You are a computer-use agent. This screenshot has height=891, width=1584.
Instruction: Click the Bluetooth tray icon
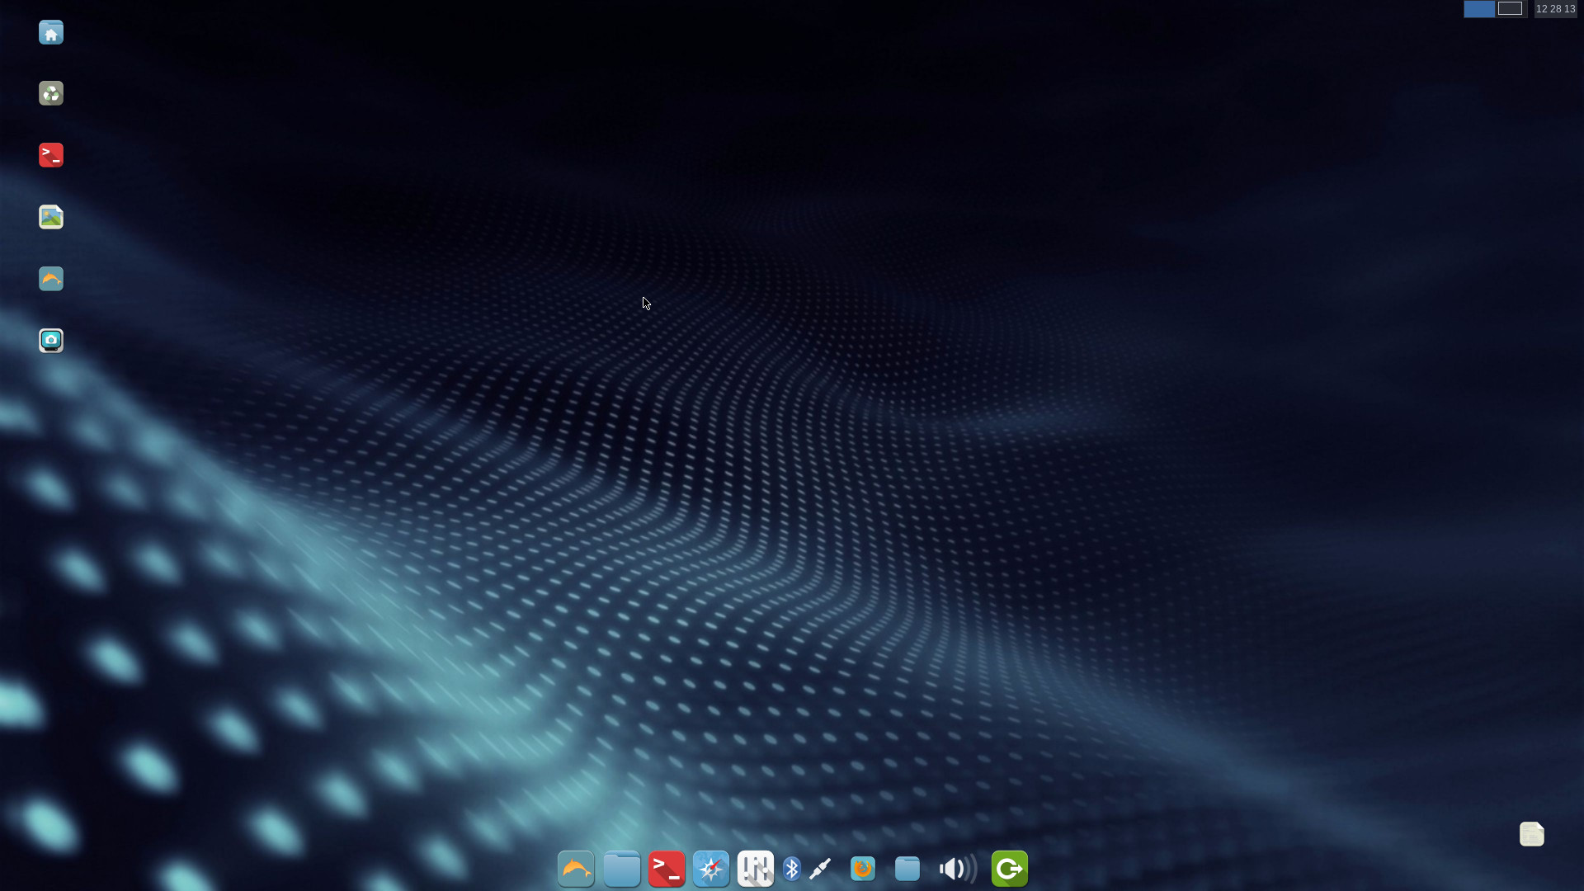(x=792, y=869)
